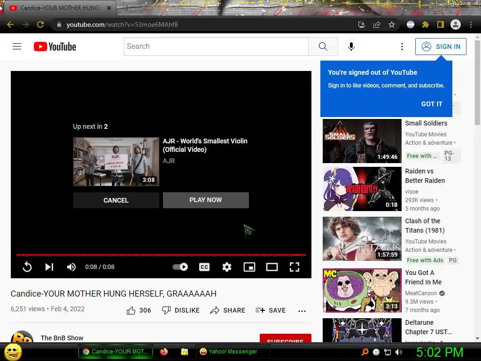This screenshot has height=361, width=481.
Task: Reload the current page
Action: point(40,24)
